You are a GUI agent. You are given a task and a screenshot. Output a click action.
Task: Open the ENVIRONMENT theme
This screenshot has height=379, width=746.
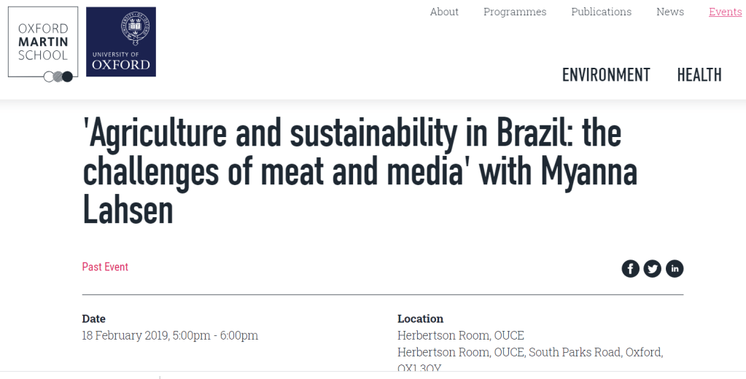pos(606,75)
